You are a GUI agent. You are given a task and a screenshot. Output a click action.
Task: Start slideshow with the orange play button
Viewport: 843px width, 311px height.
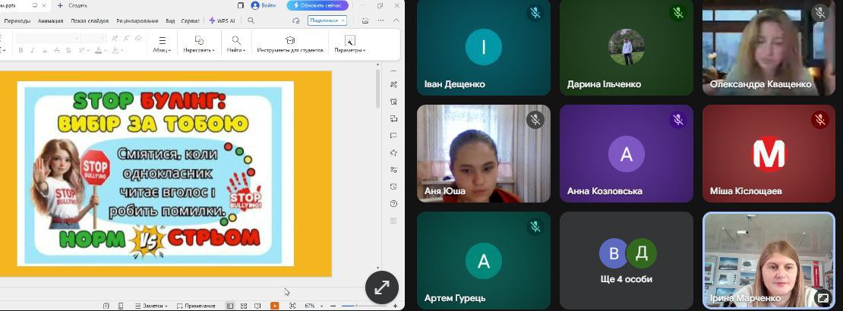pos(274,306)
